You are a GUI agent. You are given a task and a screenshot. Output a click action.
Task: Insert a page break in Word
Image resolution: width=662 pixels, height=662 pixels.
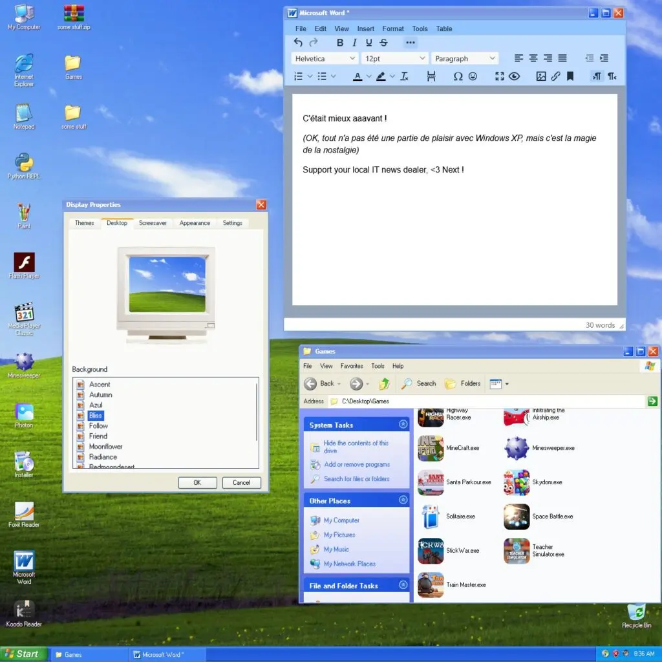point(431,76)
